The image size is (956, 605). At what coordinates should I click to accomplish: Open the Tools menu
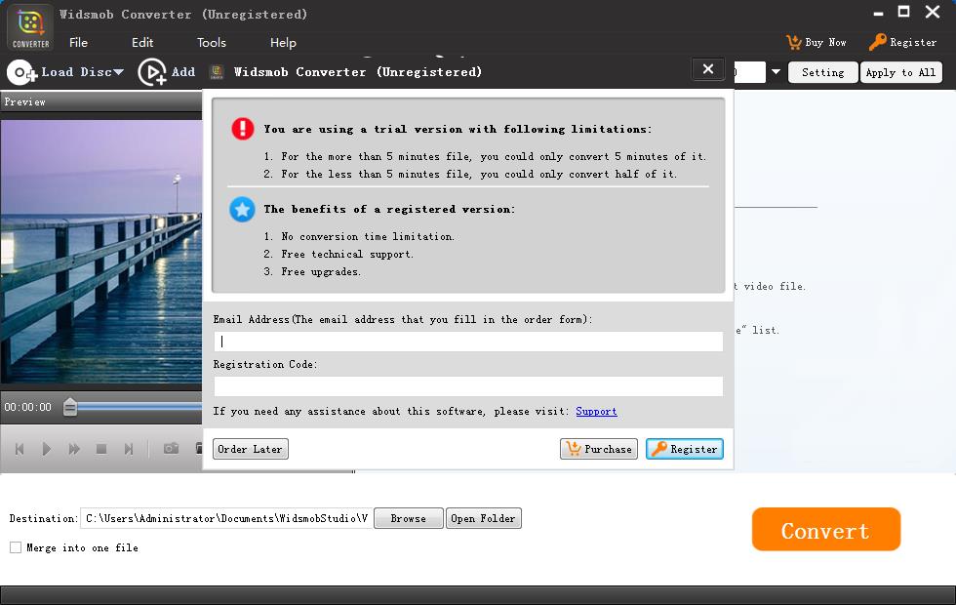click(x=212, y=43)
